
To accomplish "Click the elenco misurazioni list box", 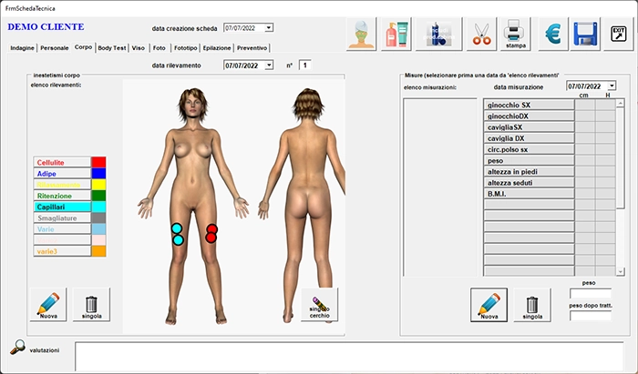I will pos(440,187).
